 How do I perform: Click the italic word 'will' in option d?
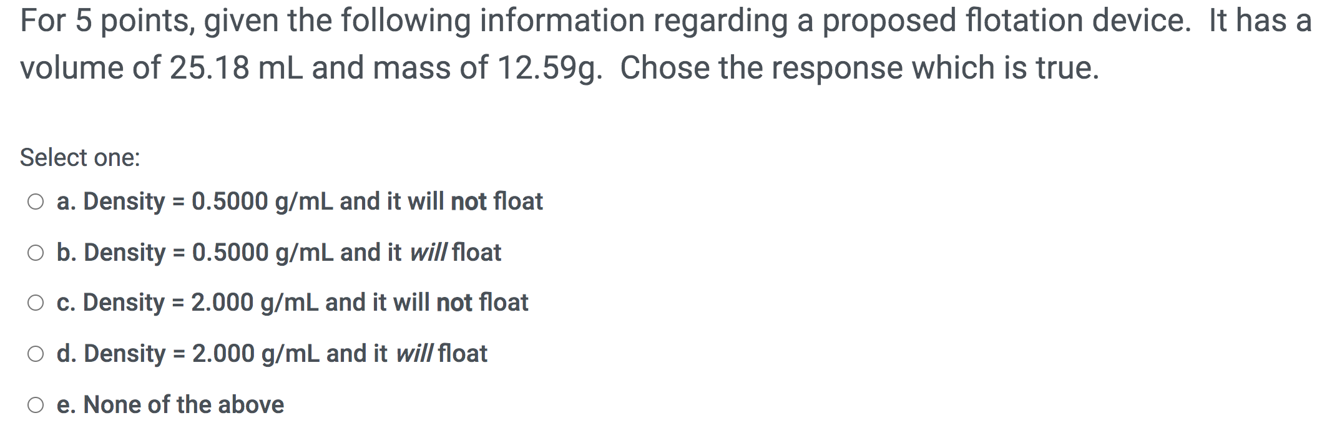click(x=415, y=353)
